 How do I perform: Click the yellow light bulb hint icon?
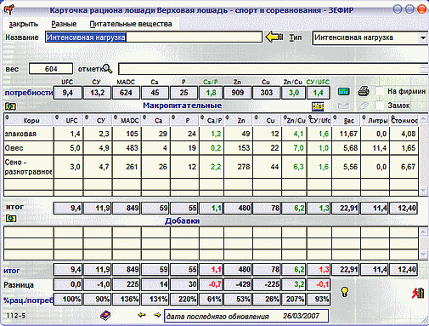(x=344, y=292)
